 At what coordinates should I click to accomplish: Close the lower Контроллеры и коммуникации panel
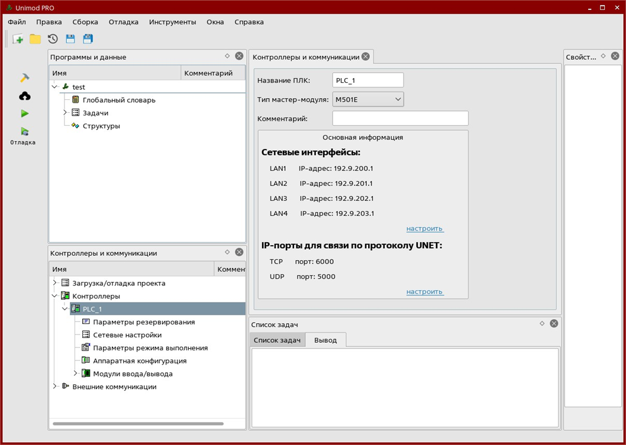point(239,252)
